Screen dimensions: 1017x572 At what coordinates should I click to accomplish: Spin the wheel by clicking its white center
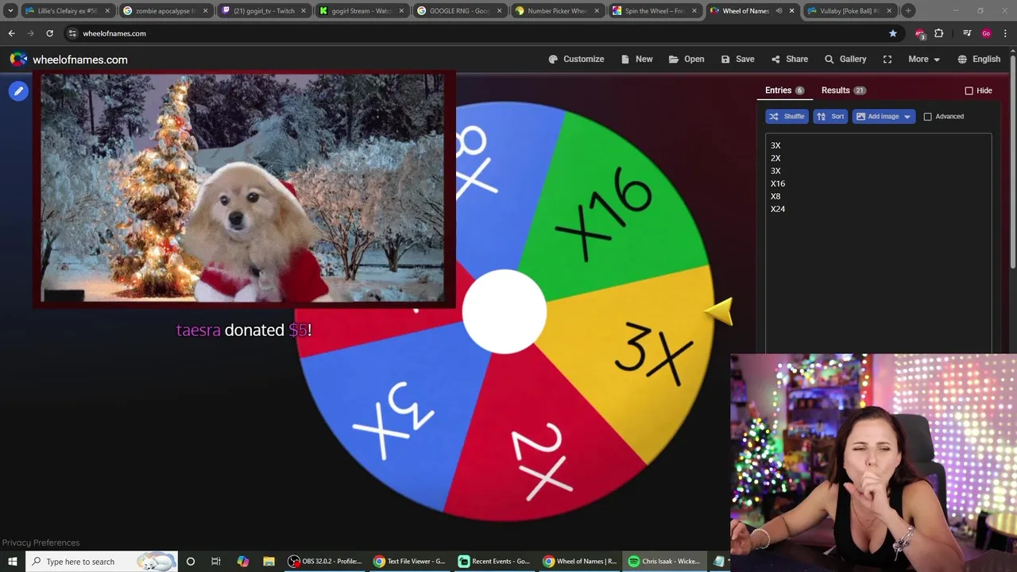click(504, 312)
